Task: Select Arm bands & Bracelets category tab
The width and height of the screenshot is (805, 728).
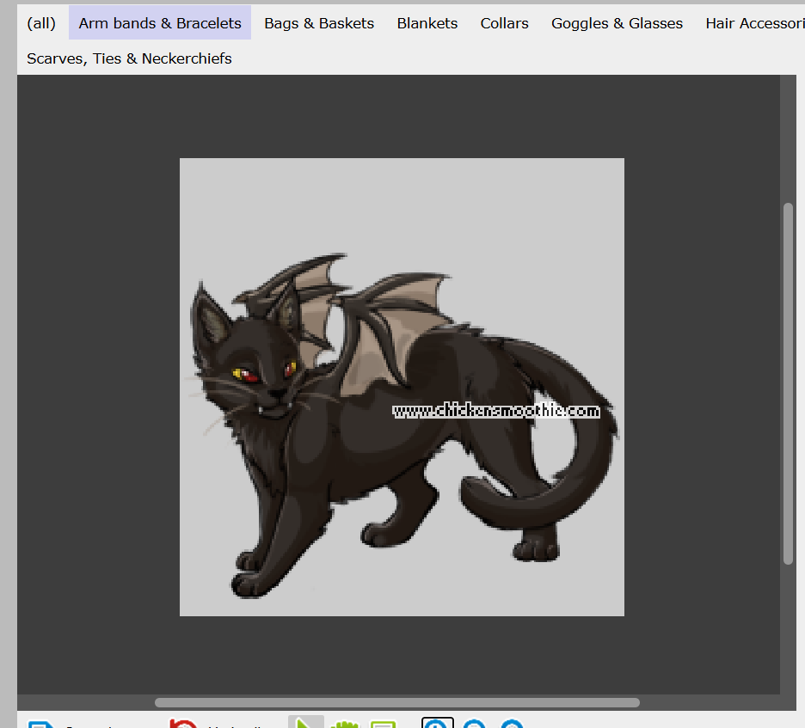Action: 160,23
